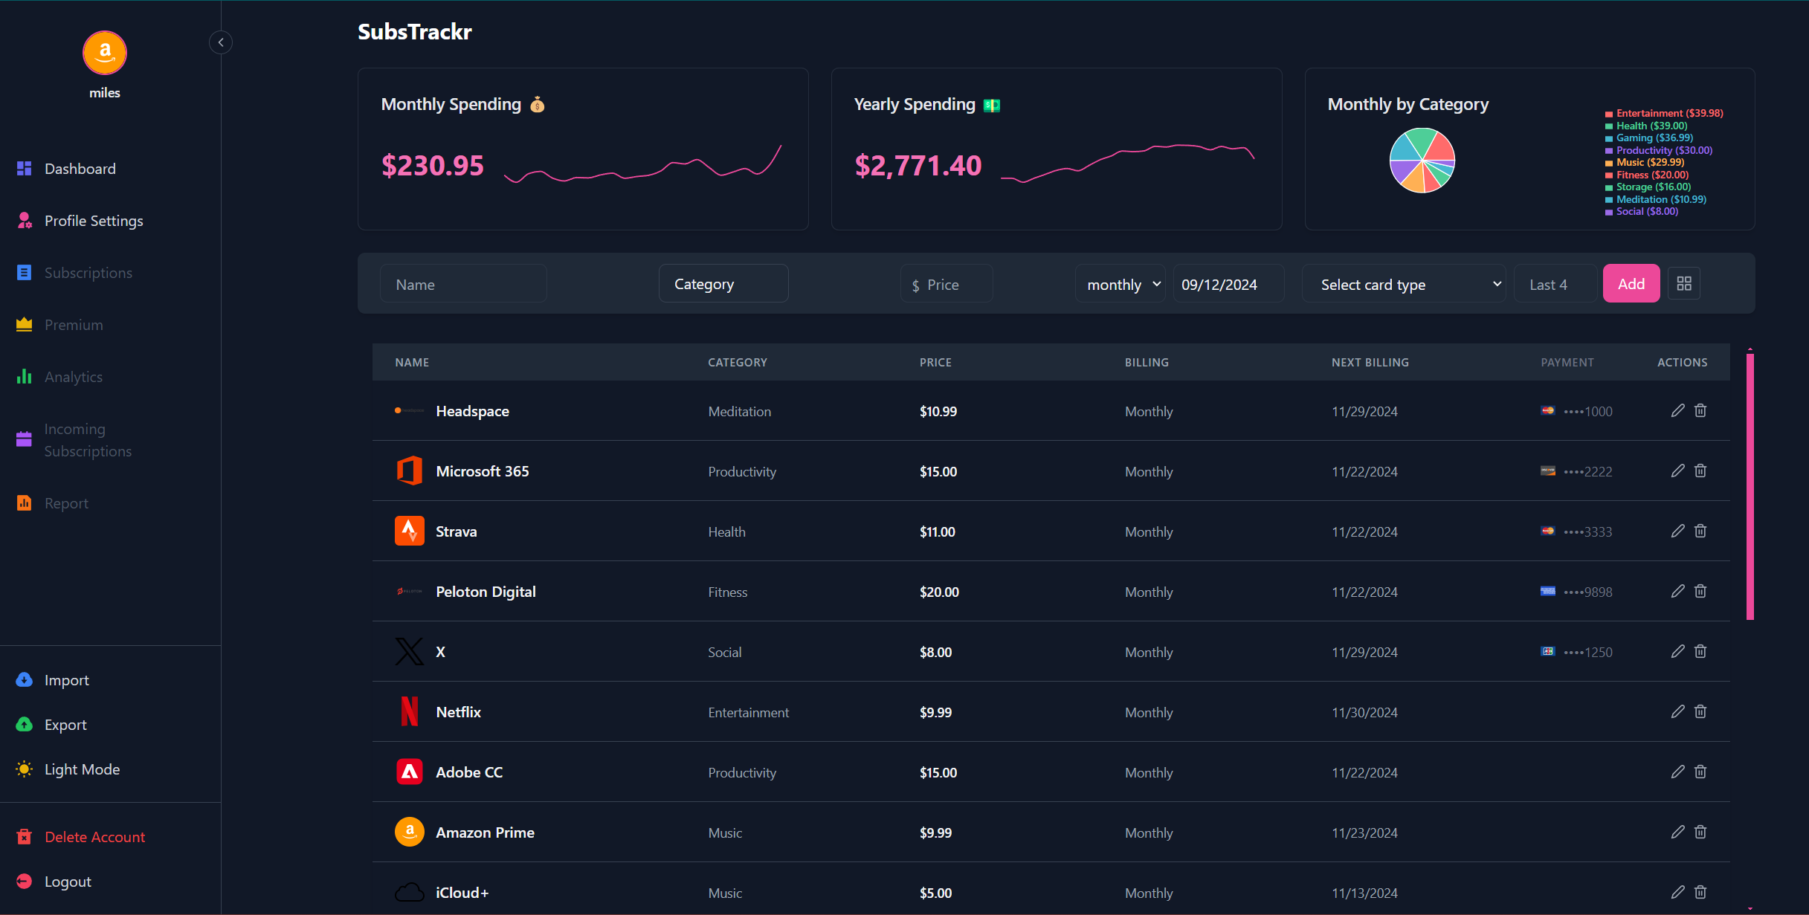
Task: Open Incoming Subscriptions sidebar item
Action: pos(88,440)
